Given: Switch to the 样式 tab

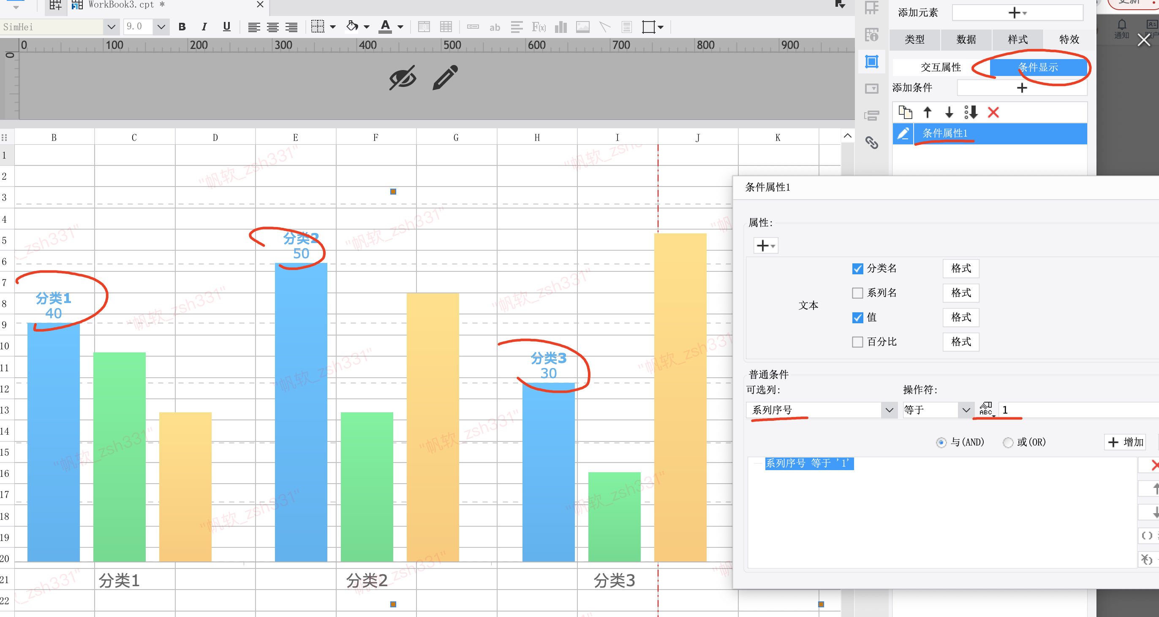Looking at the screenshot, I should (1017, 39).
